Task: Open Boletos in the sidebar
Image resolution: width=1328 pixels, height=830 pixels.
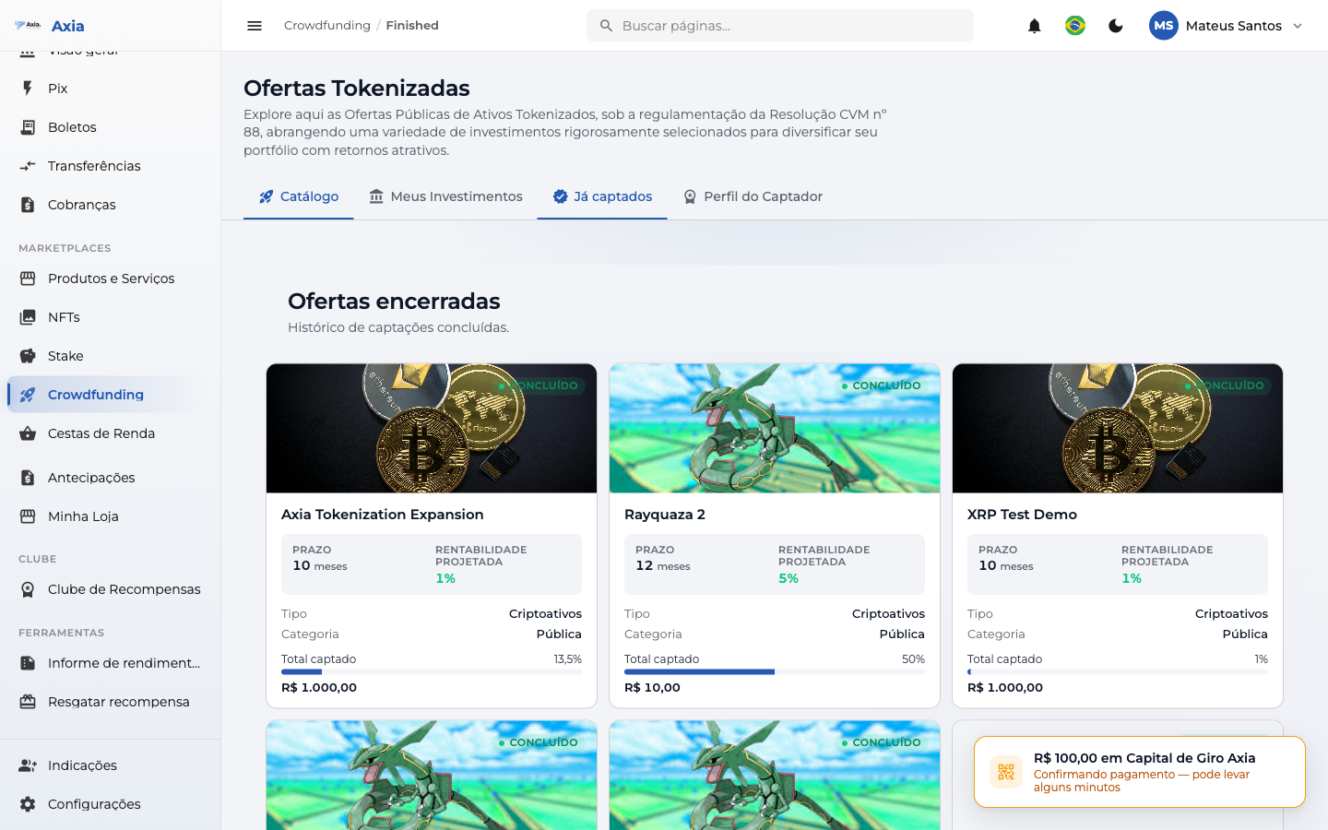Action: tap(111, 127)
